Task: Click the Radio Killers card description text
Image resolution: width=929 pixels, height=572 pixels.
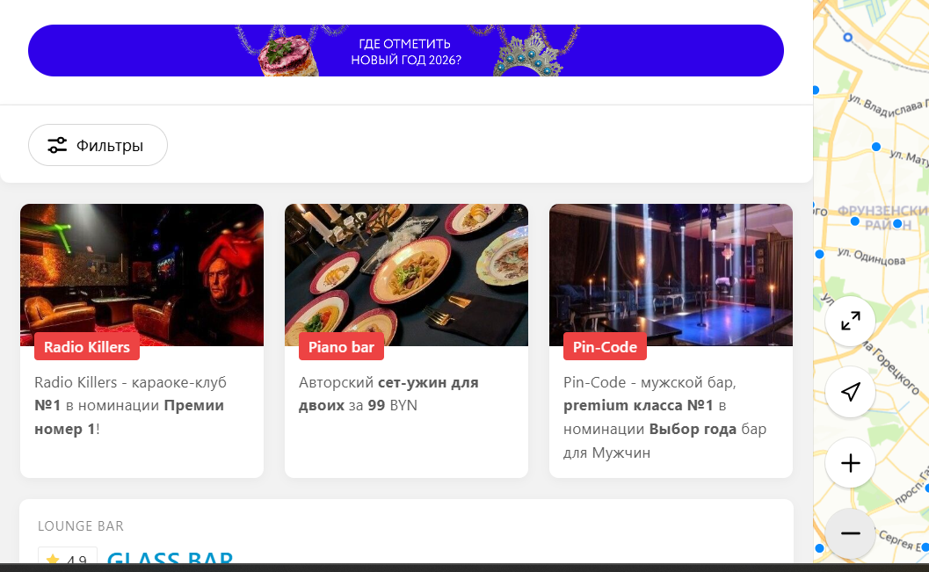Action: tap(130, 406)
